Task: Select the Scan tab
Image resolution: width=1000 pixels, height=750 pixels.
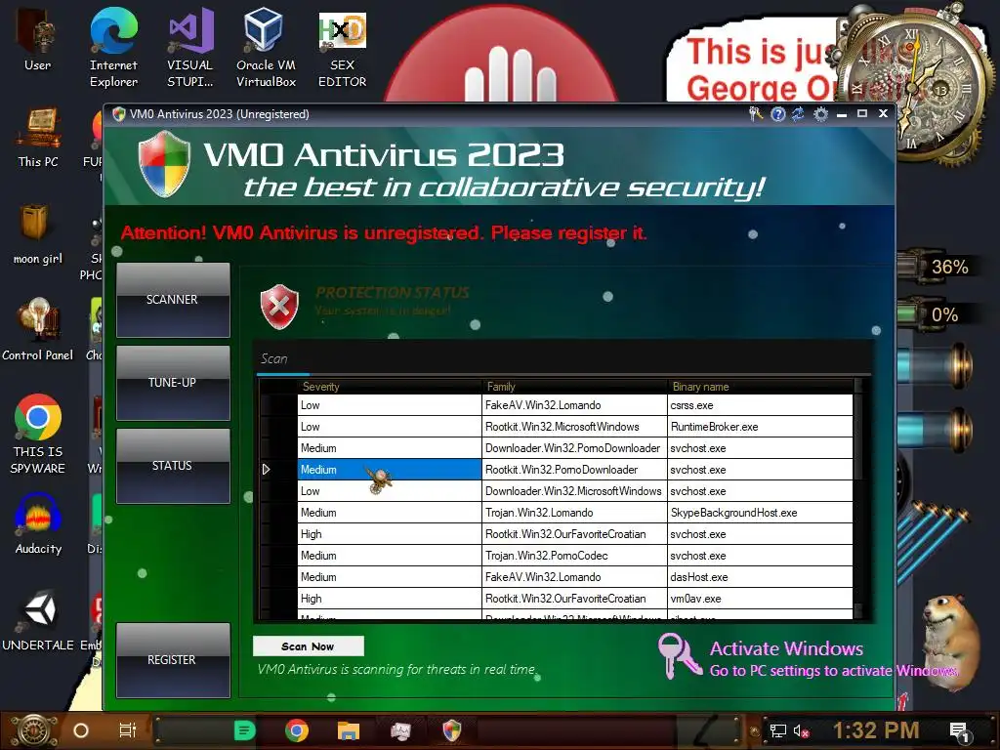Action: click(x=274, y=359)
